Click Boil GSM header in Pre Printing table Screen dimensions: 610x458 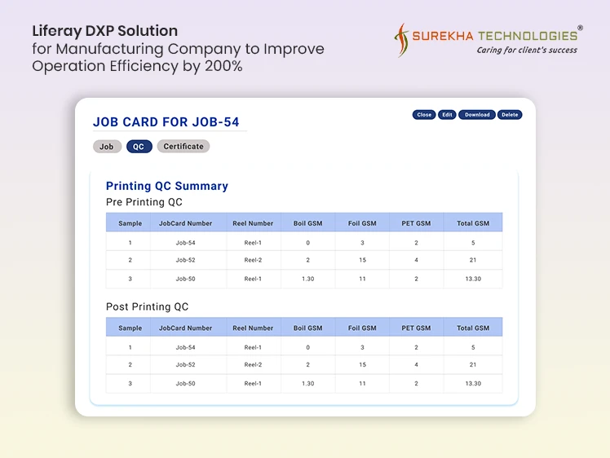pyautogui.click(x=307, y=223)
